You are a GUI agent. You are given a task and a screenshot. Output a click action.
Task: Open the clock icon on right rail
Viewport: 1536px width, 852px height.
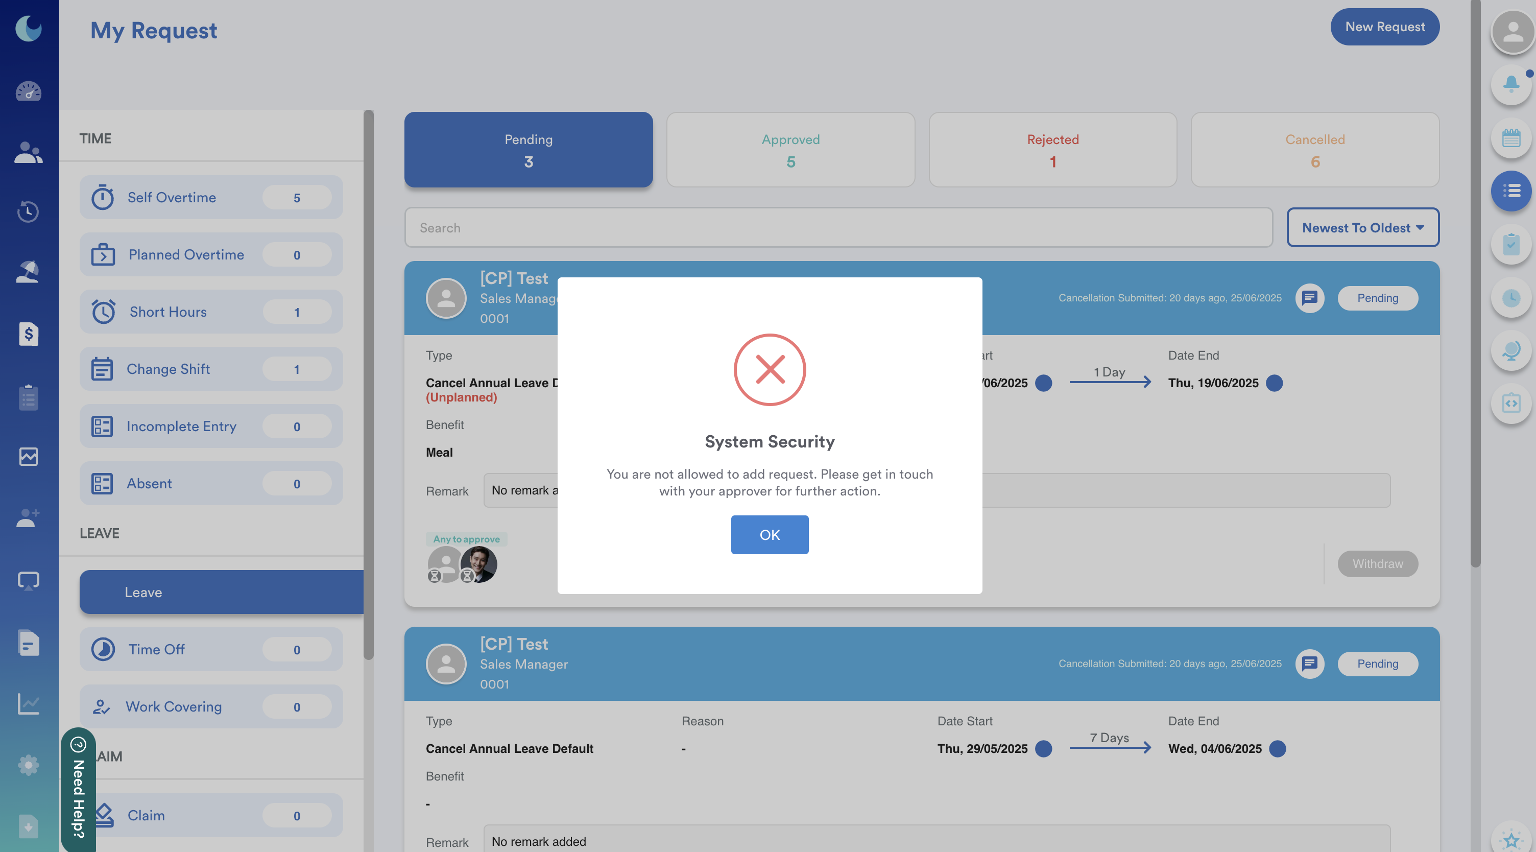coord(1511,297)
